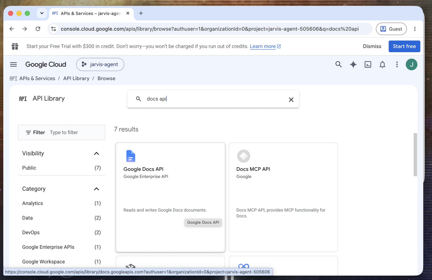The height and width of the screenshot is (280, 432).
Task: Open the Guest profile button
Action: coord(391,29)
